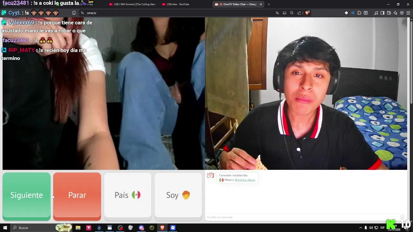Click the blue sound wave extension icon

pyautogui.click(x=353, y=13)
